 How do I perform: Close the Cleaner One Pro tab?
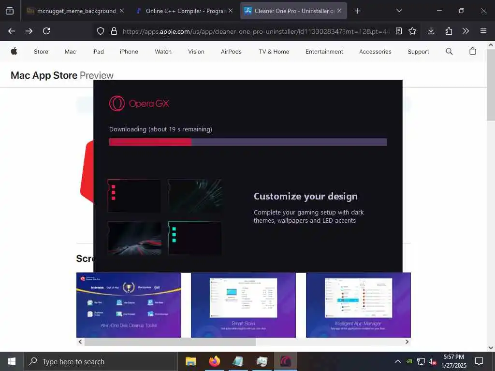[339, 11]
